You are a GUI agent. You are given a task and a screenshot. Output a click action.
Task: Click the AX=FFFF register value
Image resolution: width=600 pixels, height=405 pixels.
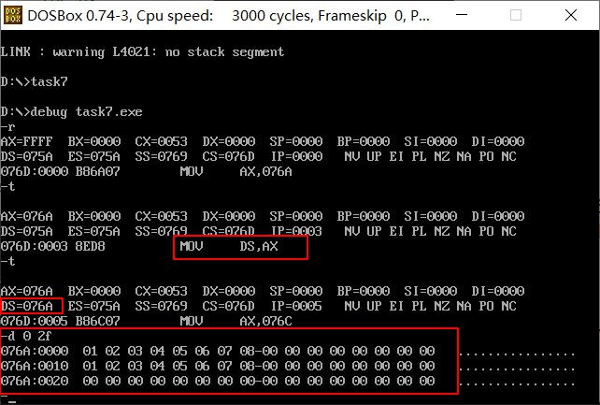26,141
